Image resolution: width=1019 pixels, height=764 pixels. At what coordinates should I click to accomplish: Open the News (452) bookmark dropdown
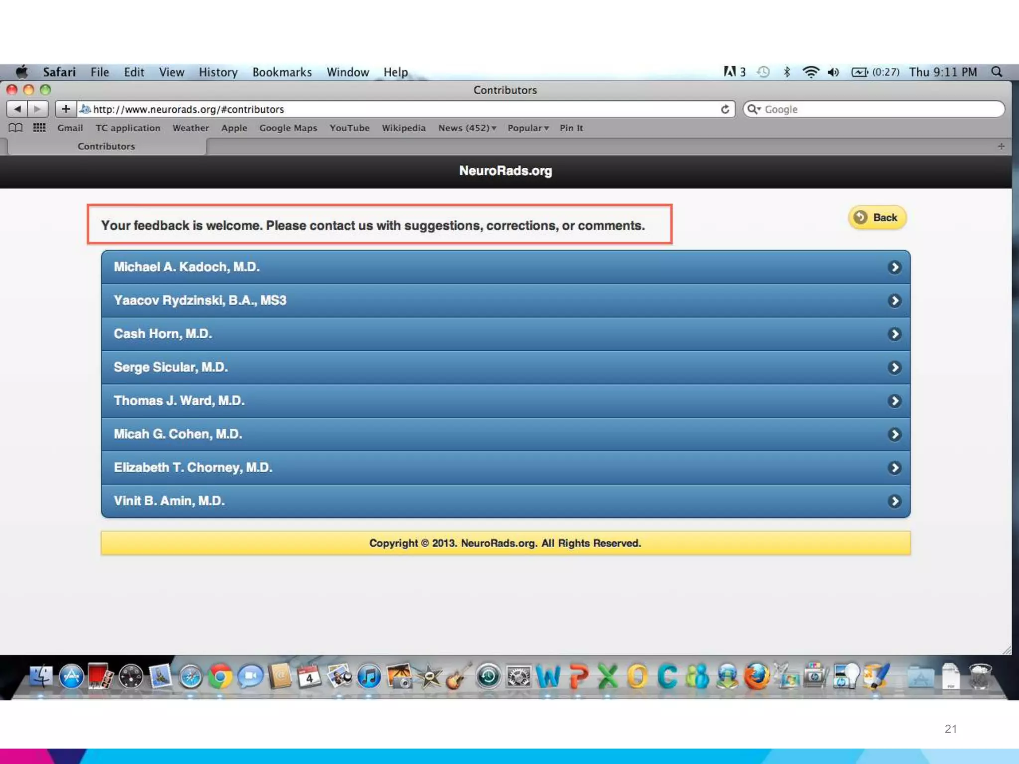tap(467, 128)
